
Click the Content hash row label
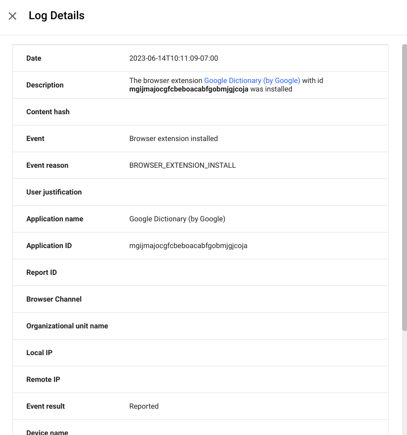click(x=48, y=112)
